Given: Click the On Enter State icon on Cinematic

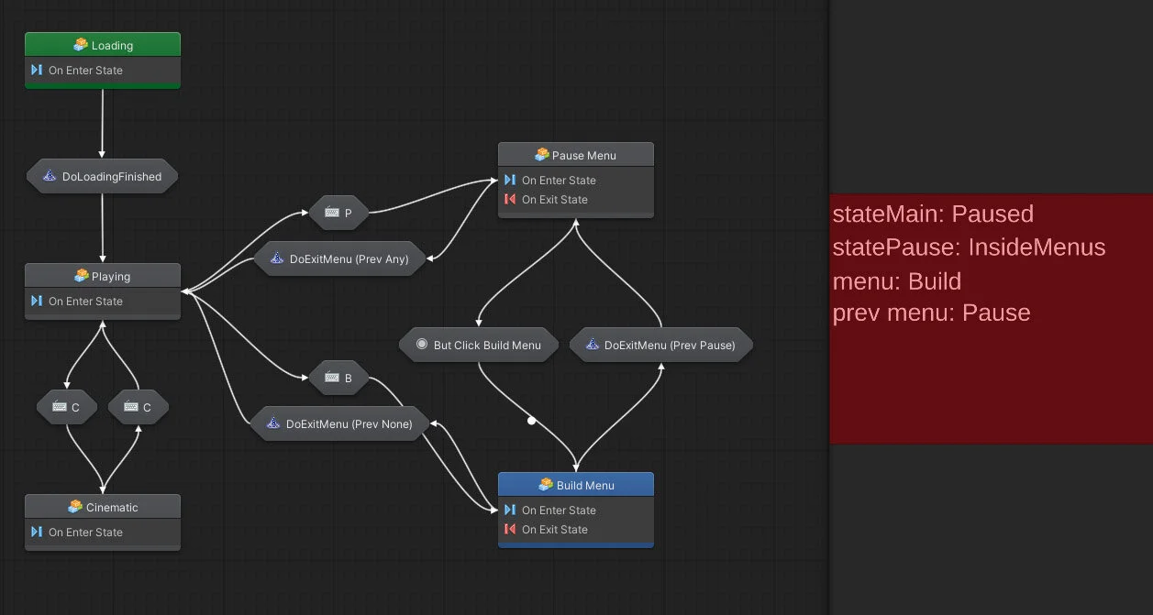Looking at the screenshot, I should coord(37,532).
